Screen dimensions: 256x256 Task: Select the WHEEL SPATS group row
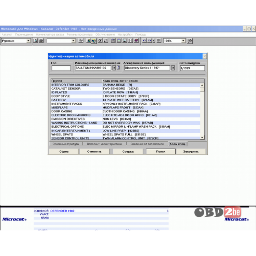[x=126, y=135]
